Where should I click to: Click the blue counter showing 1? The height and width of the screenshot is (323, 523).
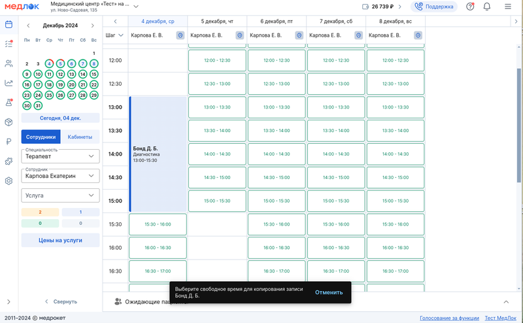coord(80,212)
